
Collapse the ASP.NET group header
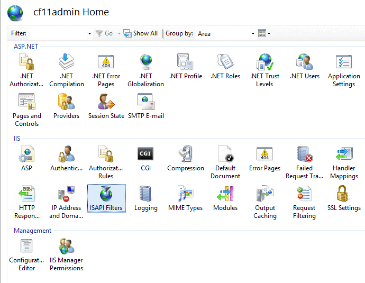(x=26, y=47)
